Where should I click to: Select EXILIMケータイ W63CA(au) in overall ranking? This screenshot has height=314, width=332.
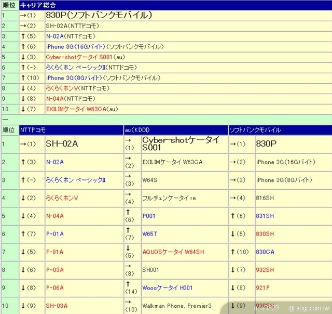coord(82,109)
